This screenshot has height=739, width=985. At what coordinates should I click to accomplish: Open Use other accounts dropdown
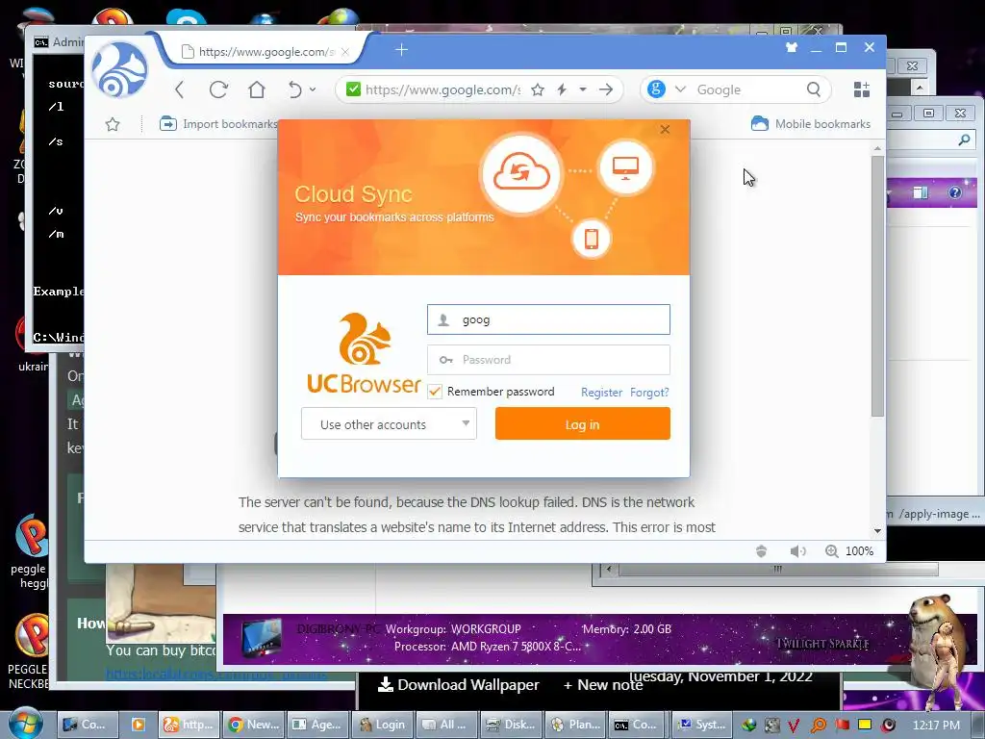(x=389, y=424)
